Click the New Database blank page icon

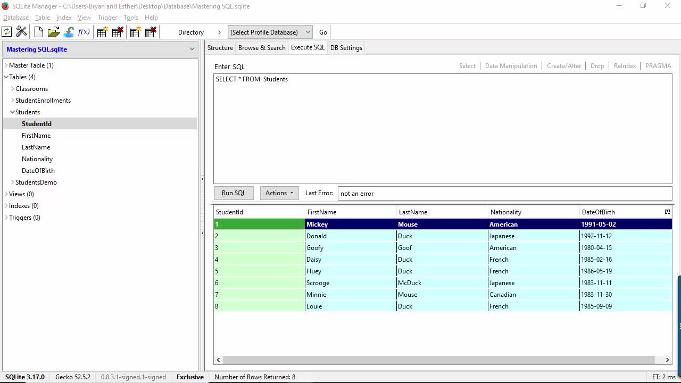coord(39,32)
